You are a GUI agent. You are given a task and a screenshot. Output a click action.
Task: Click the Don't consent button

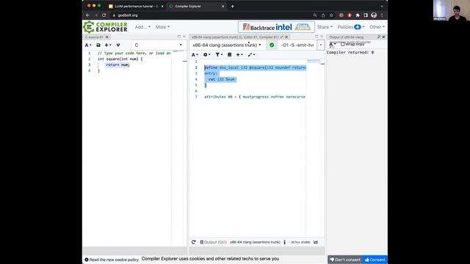(345, 260)
